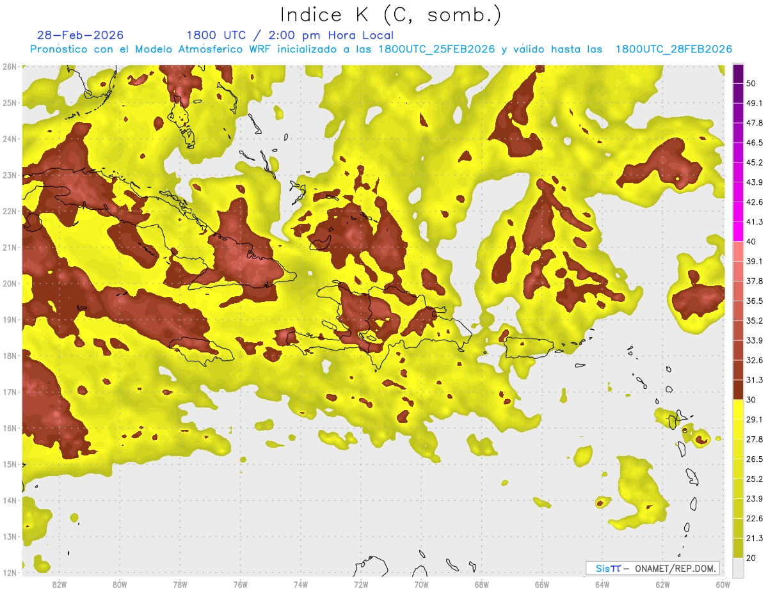
Task: Click the "74W" longitude label
Action: pyautogui.click(x=301, y=584)
